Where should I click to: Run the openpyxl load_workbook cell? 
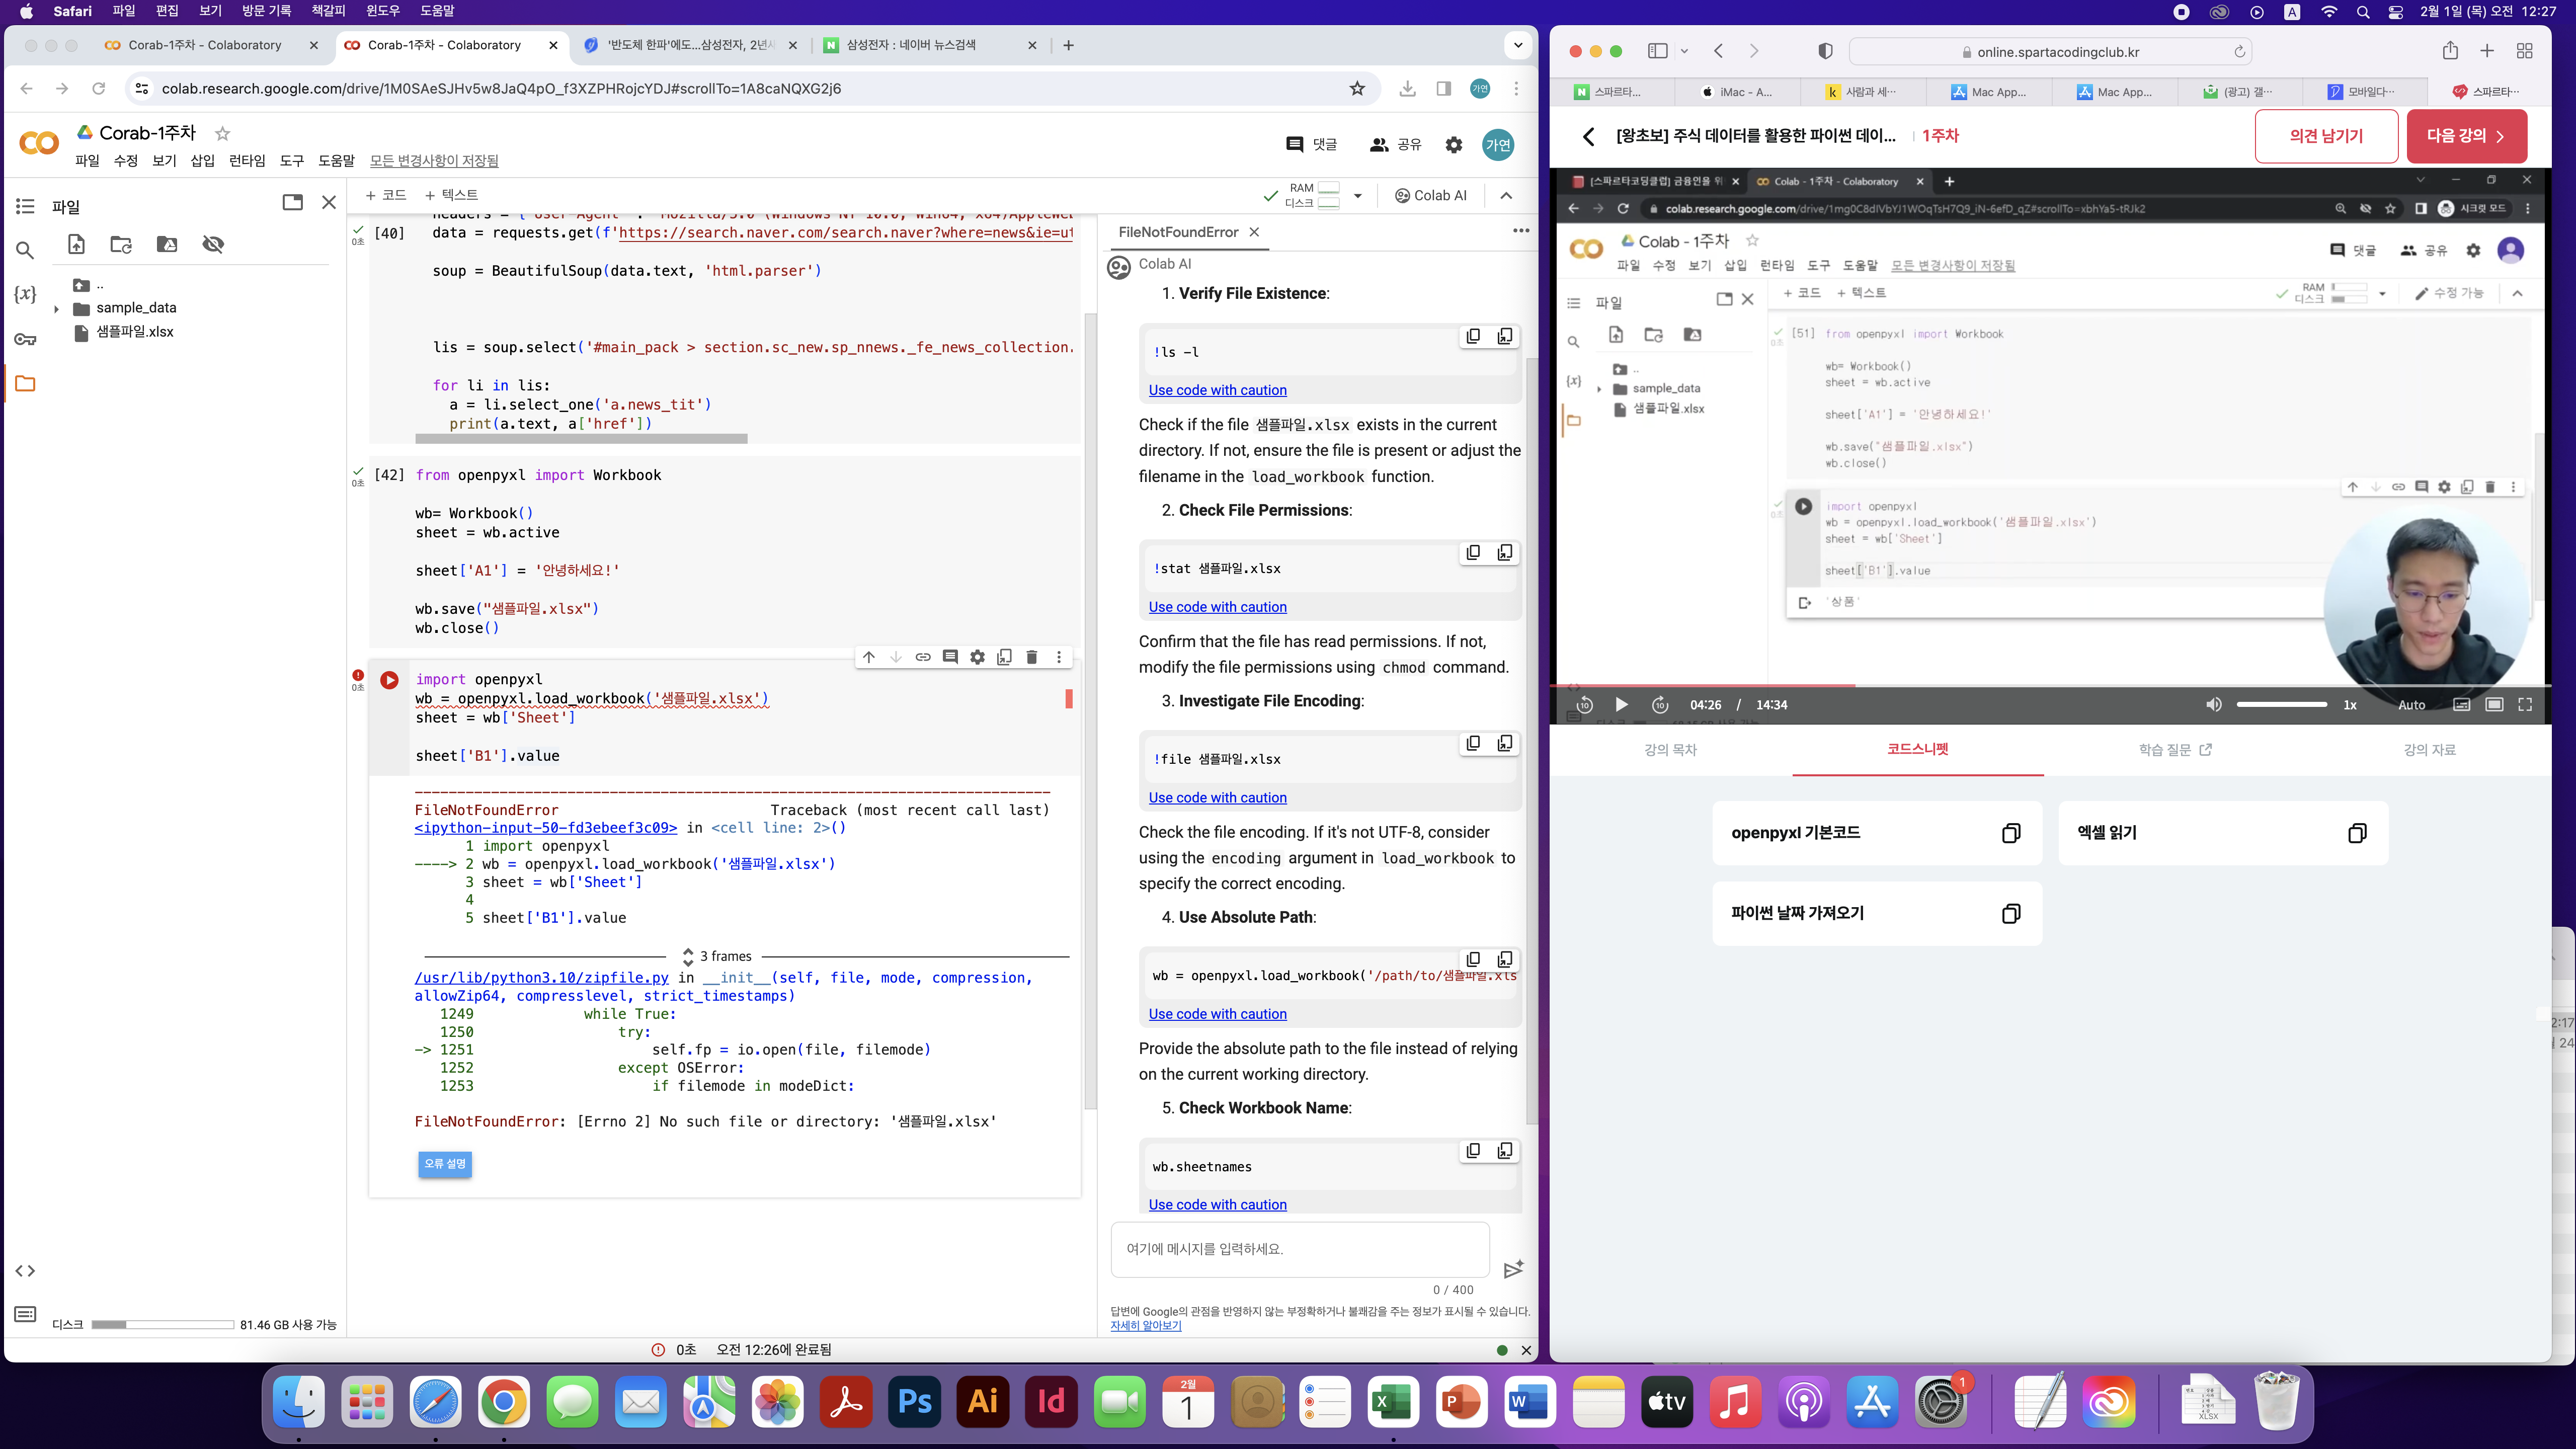coord(389,680)
